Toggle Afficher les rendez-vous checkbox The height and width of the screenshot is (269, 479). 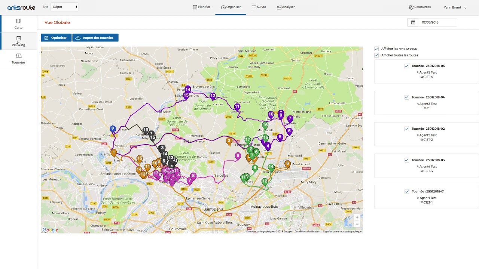pyautogui.click(x=376, y=49)
